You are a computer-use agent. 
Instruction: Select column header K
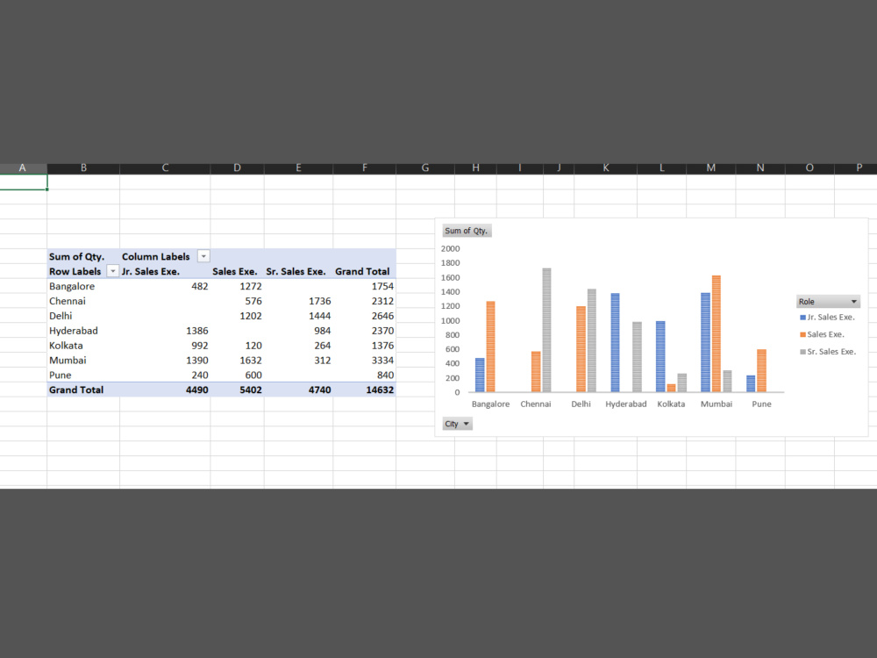point(605,168)
